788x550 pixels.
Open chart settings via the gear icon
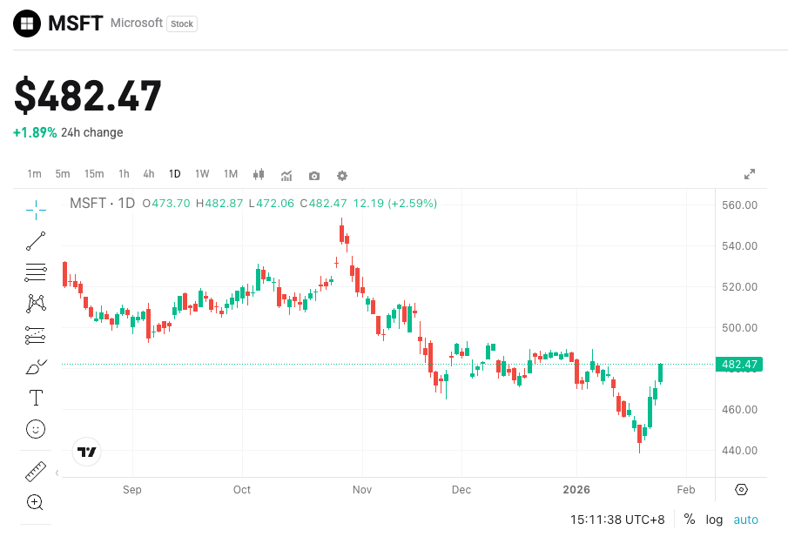[x=341, y=175]
